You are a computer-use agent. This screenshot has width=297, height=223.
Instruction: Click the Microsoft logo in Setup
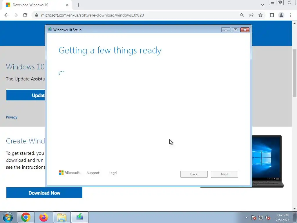[69, 173]
